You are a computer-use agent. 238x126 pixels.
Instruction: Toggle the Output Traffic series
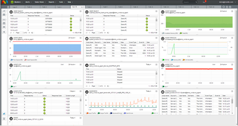[98, 113]
